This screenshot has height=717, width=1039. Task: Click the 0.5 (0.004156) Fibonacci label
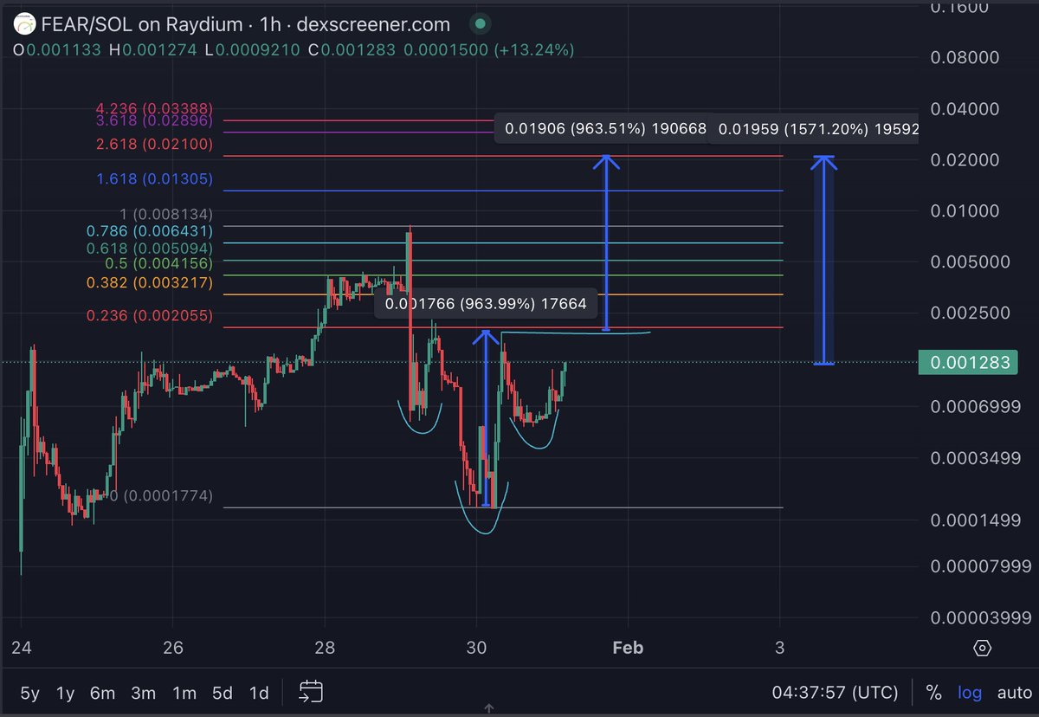[x=158, y=263]
